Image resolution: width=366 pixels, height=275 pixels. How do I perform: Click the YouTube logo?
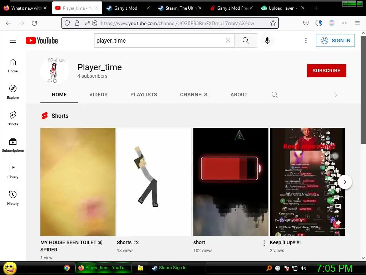[x=42, y=40]
